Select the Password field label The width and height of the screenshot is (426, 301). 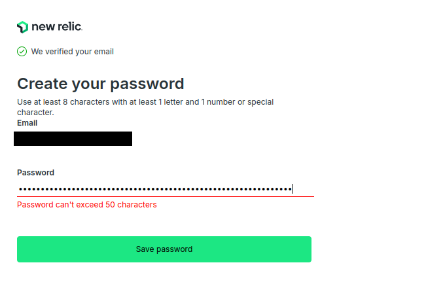tap(35, 173)
